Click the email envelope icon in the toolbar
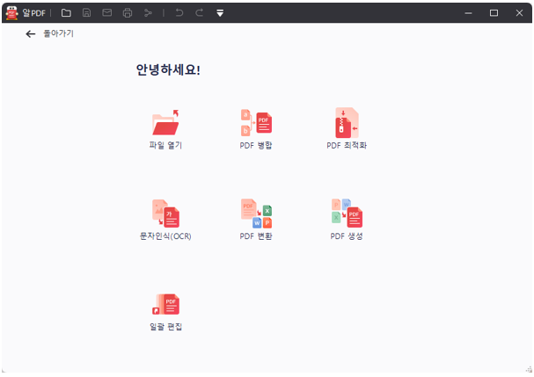 [x=107, y=13]
